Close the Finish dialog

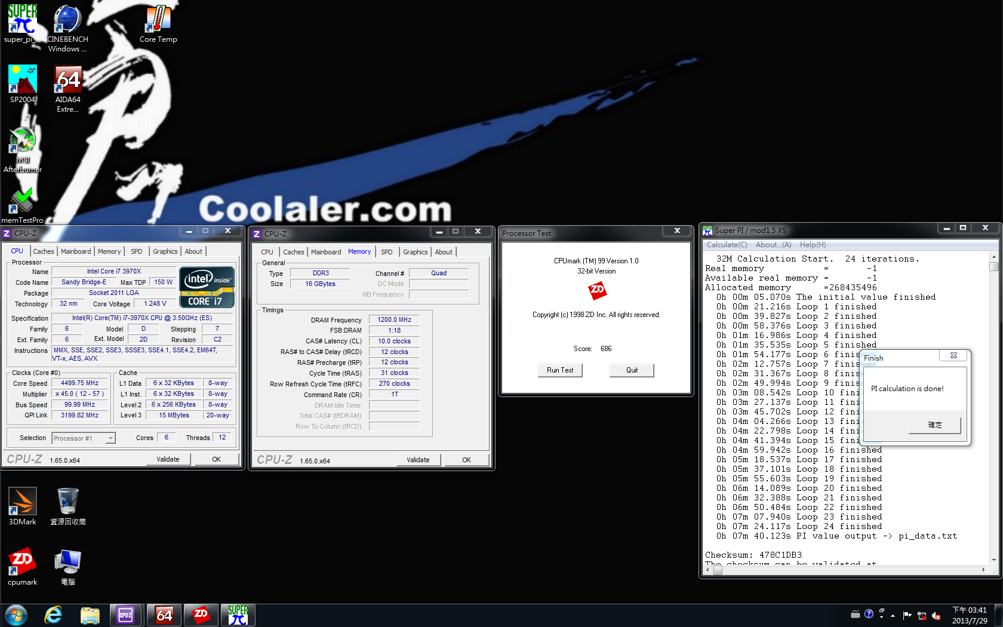click(x=953, y=355)
